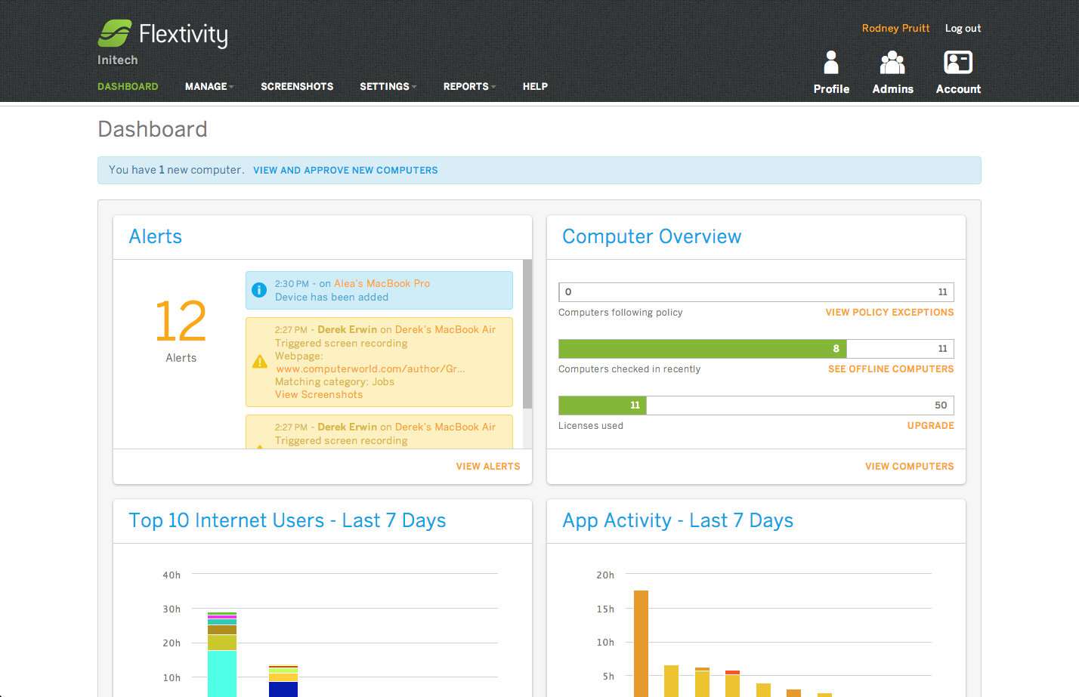Switch to the SCREENSHOTS section

pyautogui.click(x=297, y=86)
